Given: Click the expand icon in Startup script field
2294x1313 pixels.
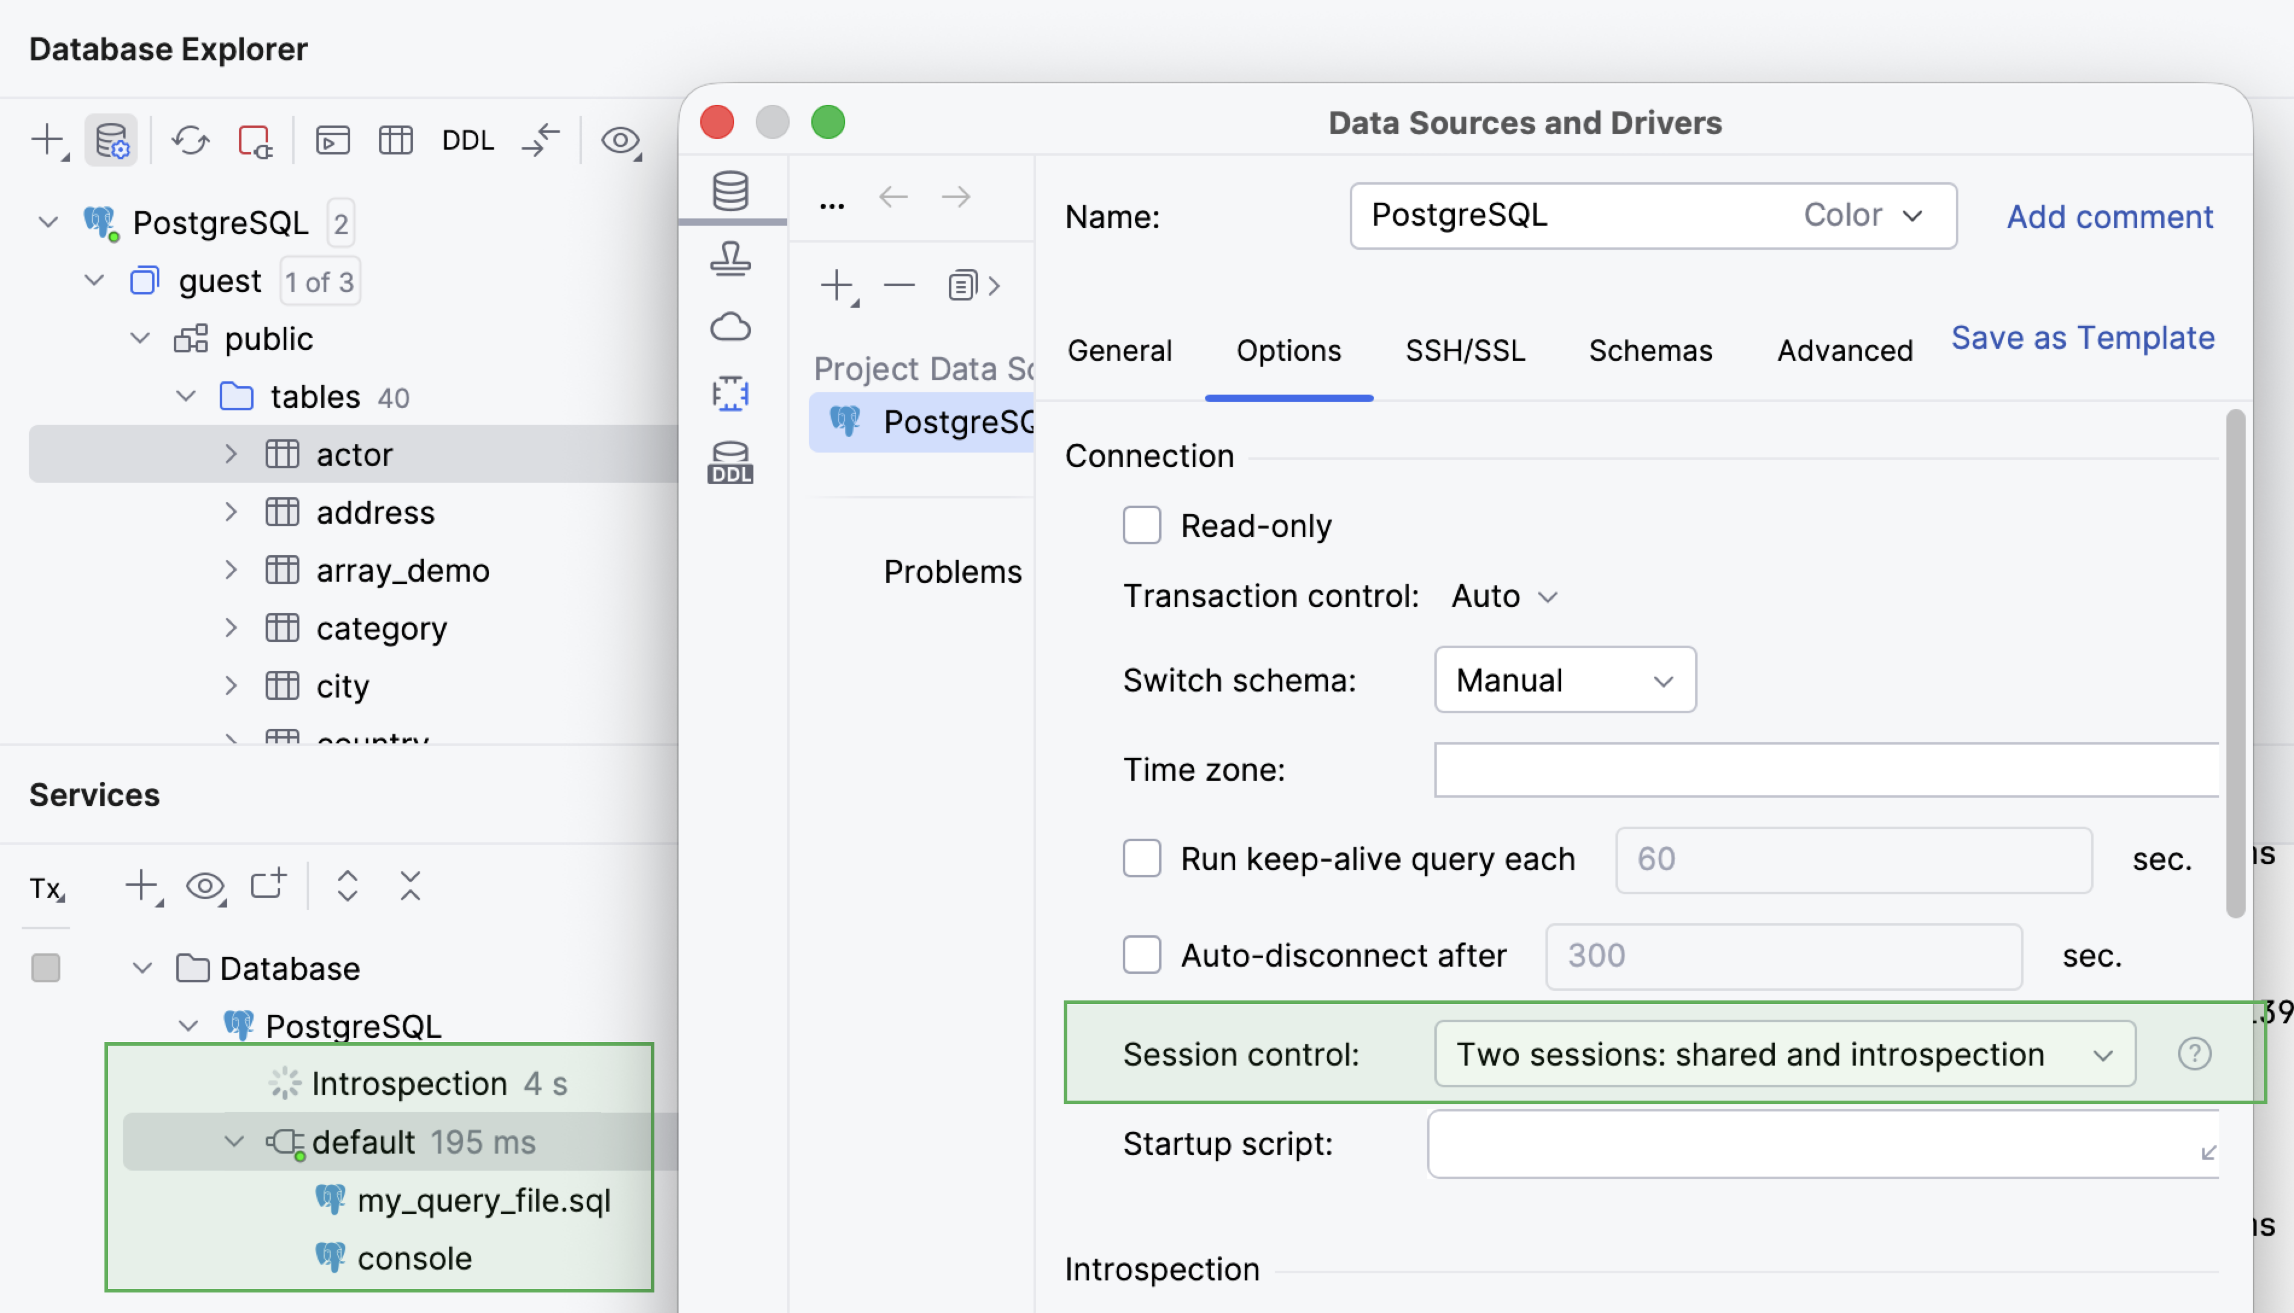Looking at the screenshot, I should [x=2208, y=1152].
